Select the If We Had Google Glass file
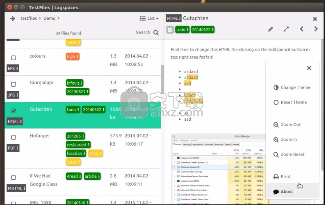Screen dimensions: 325x205 pyautogui.click(x=44, y=180)
